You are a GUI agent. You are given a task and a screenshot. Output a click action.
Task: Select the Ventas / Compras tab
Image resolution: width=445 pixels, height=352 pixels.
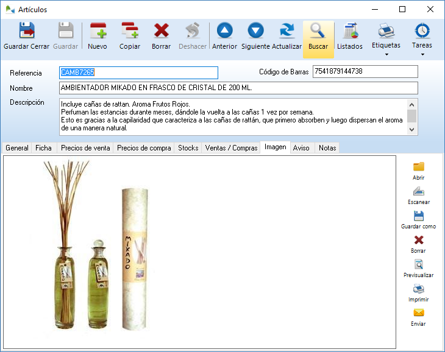coord(231,148)
